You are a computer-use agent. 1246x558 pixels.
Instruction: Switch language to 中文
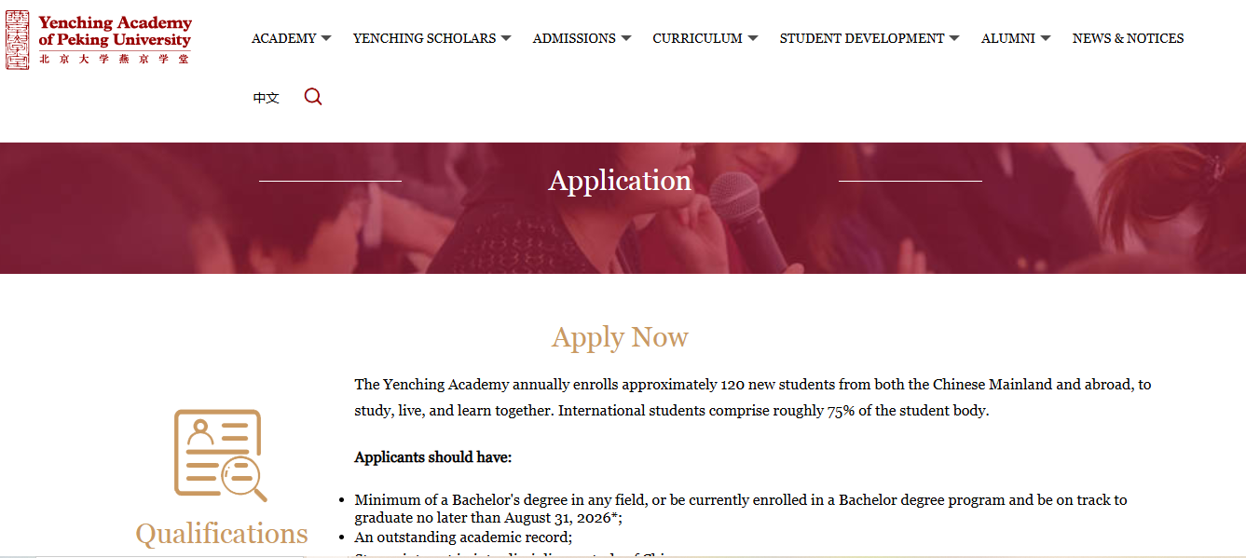pyautogui.click(x=266, y=98)
